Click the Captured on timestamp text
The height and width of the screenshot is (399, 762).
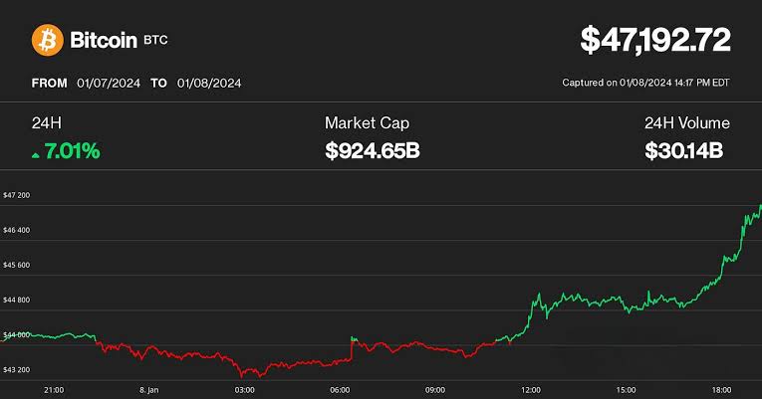pyautogui.click(x=646, y=85)
